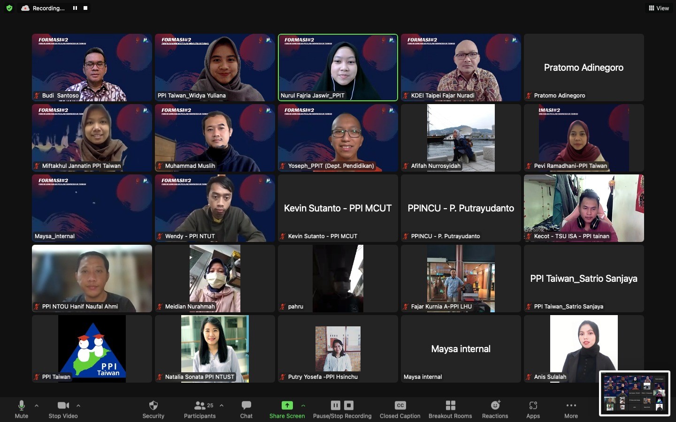This screenshot has width=676, height=422.
Task: Stop recording using the top-left stop button
Action: [x=85, y=8]
